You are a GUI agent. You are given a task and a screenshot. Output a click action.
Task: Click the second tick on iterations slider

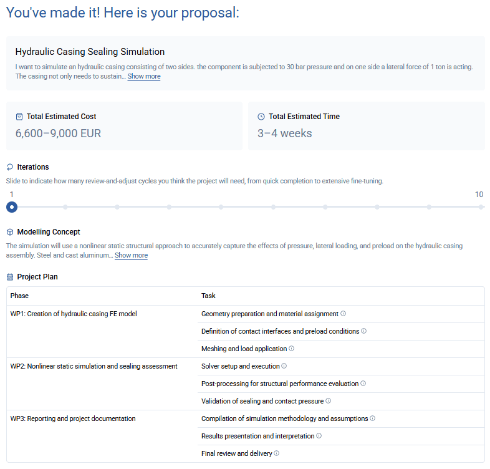[x=64, y=207]
